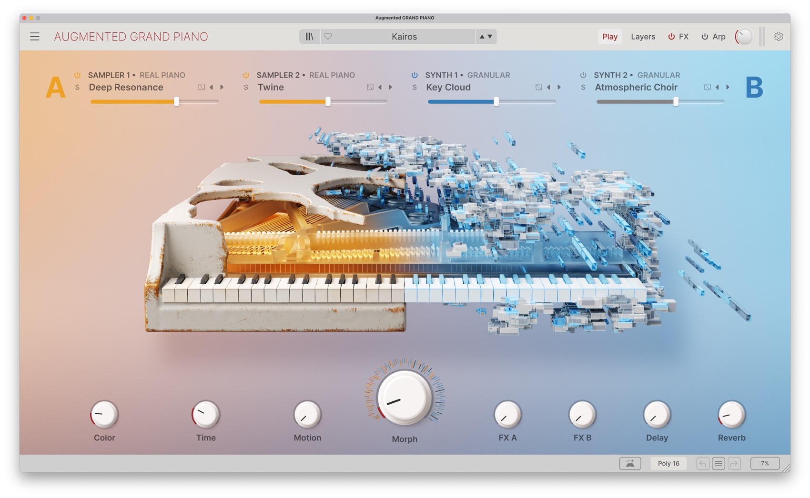Adjust the Key Cloud volume slider
This screenshot has height=498, width=810.
[495, 101]
